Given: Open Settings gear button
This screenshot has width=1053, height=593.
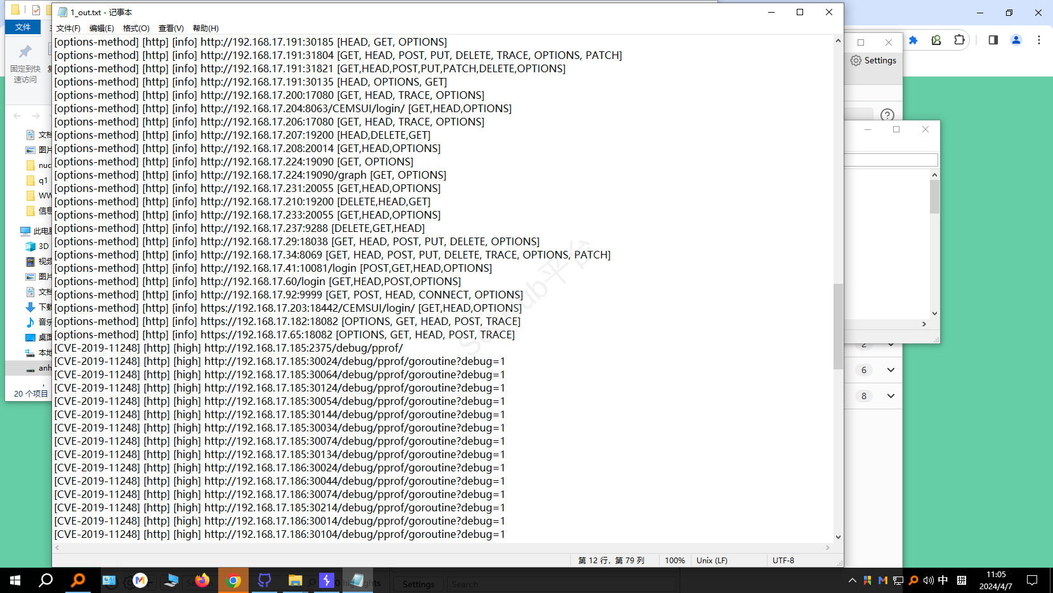Looking at the screenshot, I should [873, 60].
